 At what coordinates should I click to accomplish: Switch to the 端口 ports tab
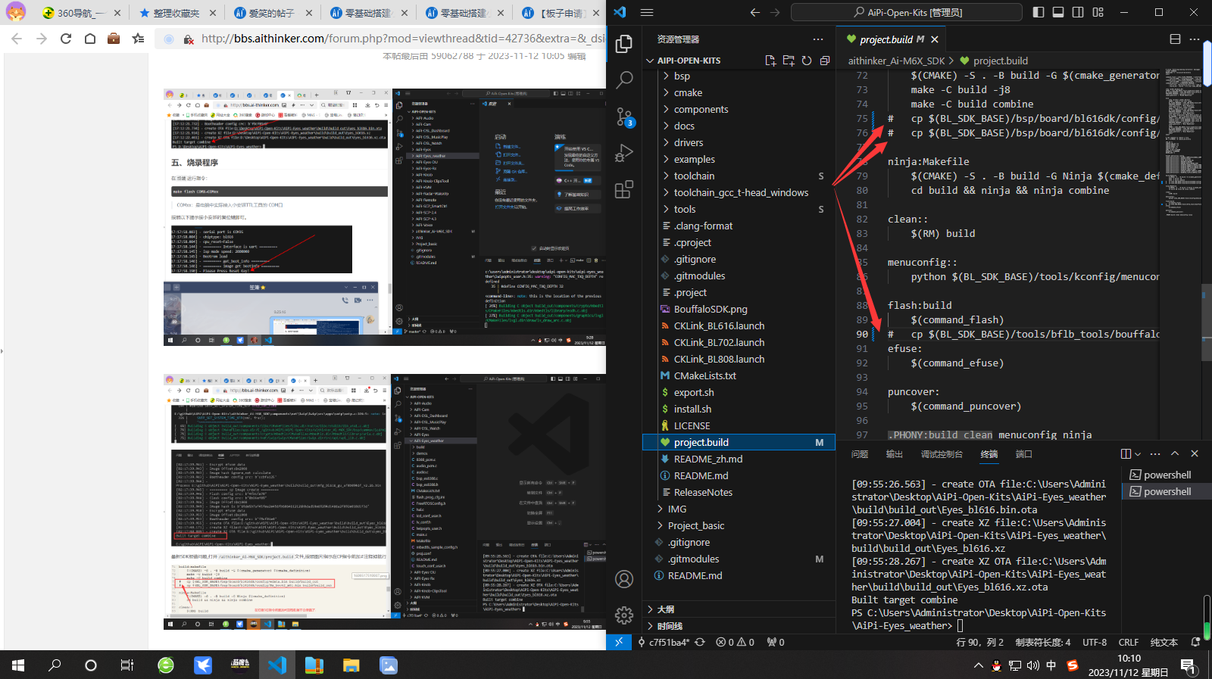click(x=1024, y=454)
